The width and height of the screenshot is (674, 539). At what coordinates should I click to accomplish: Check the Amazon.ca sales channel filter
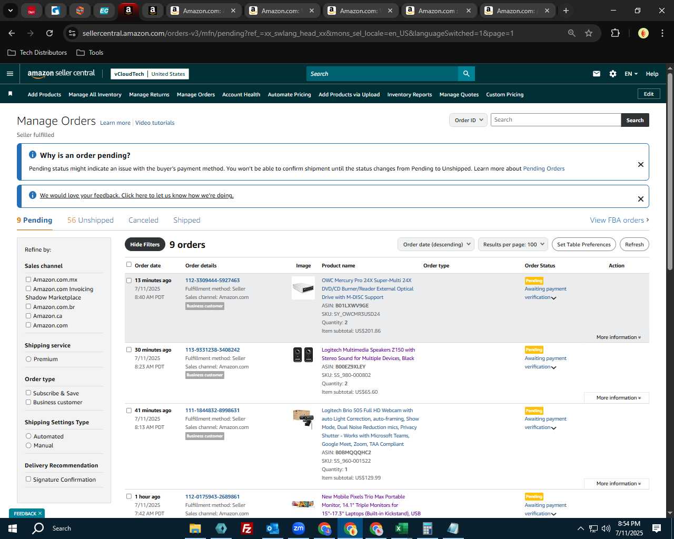point(28,316)
